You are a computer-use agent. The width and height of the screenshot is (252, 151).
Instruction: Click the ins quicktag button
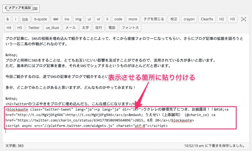click(67, 19)
